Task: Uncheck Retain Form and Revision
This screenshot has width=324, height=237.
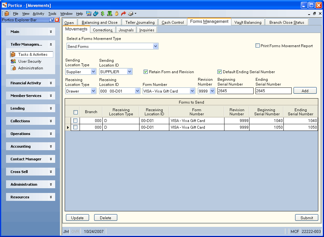Action: coord(146,72)
